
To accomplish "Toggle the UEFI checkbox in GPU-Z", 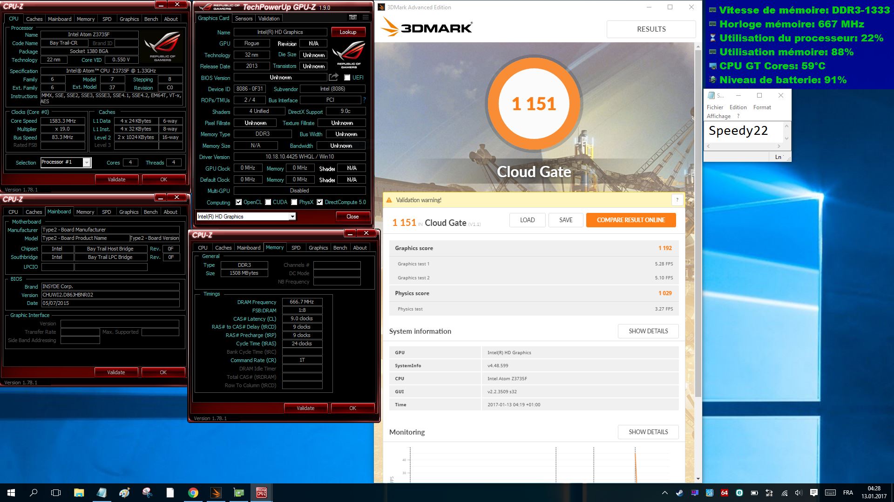I will (x=347, y=78).
